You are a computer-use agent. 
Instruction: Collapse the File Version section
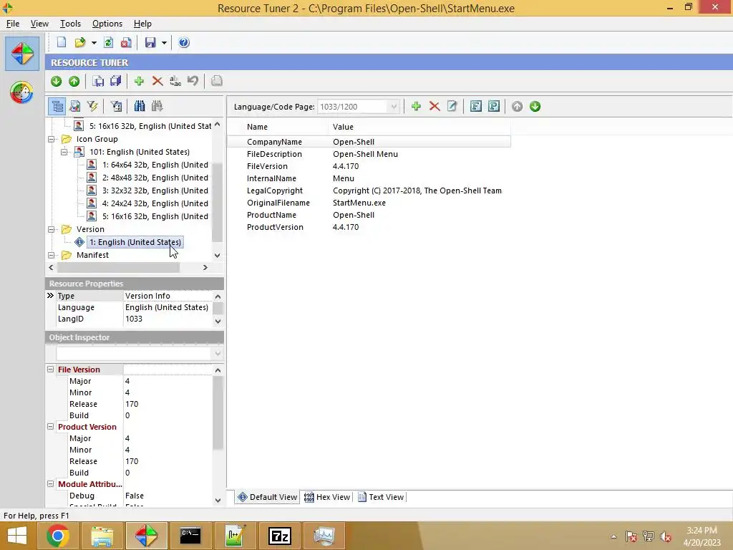(51, 370)
